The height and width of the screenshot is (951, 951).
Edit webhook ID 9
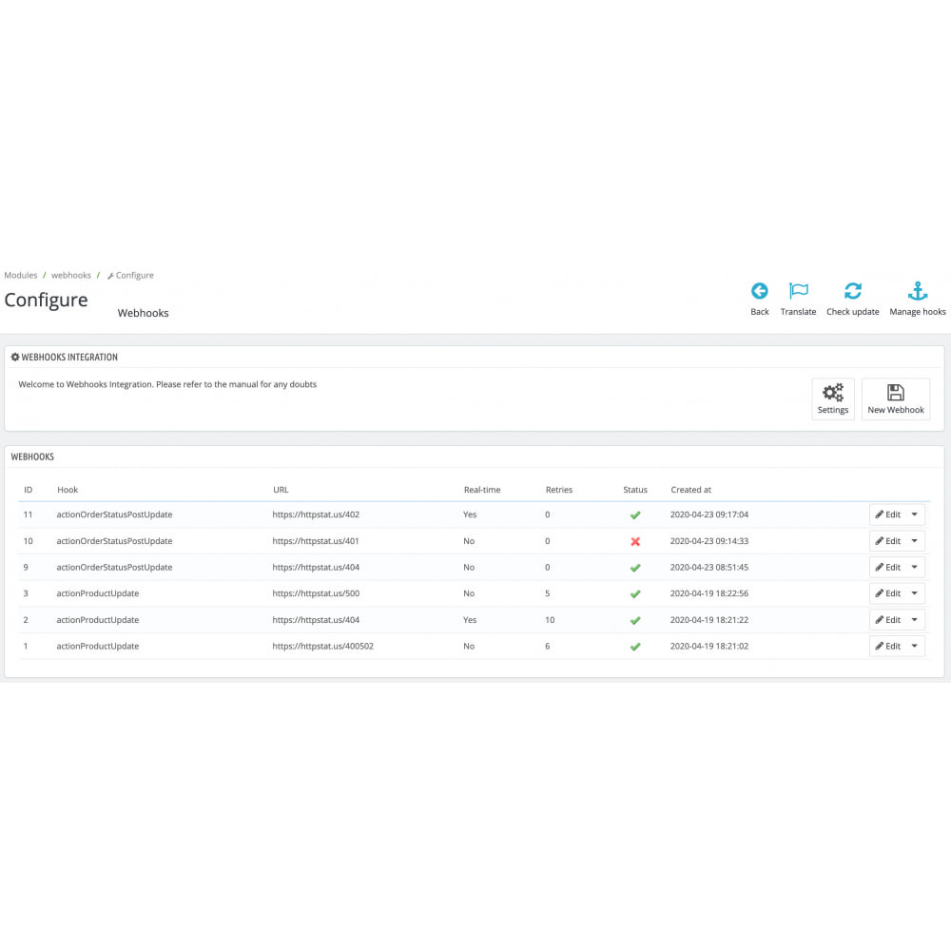pyautogui.click(x=887, y=567)
